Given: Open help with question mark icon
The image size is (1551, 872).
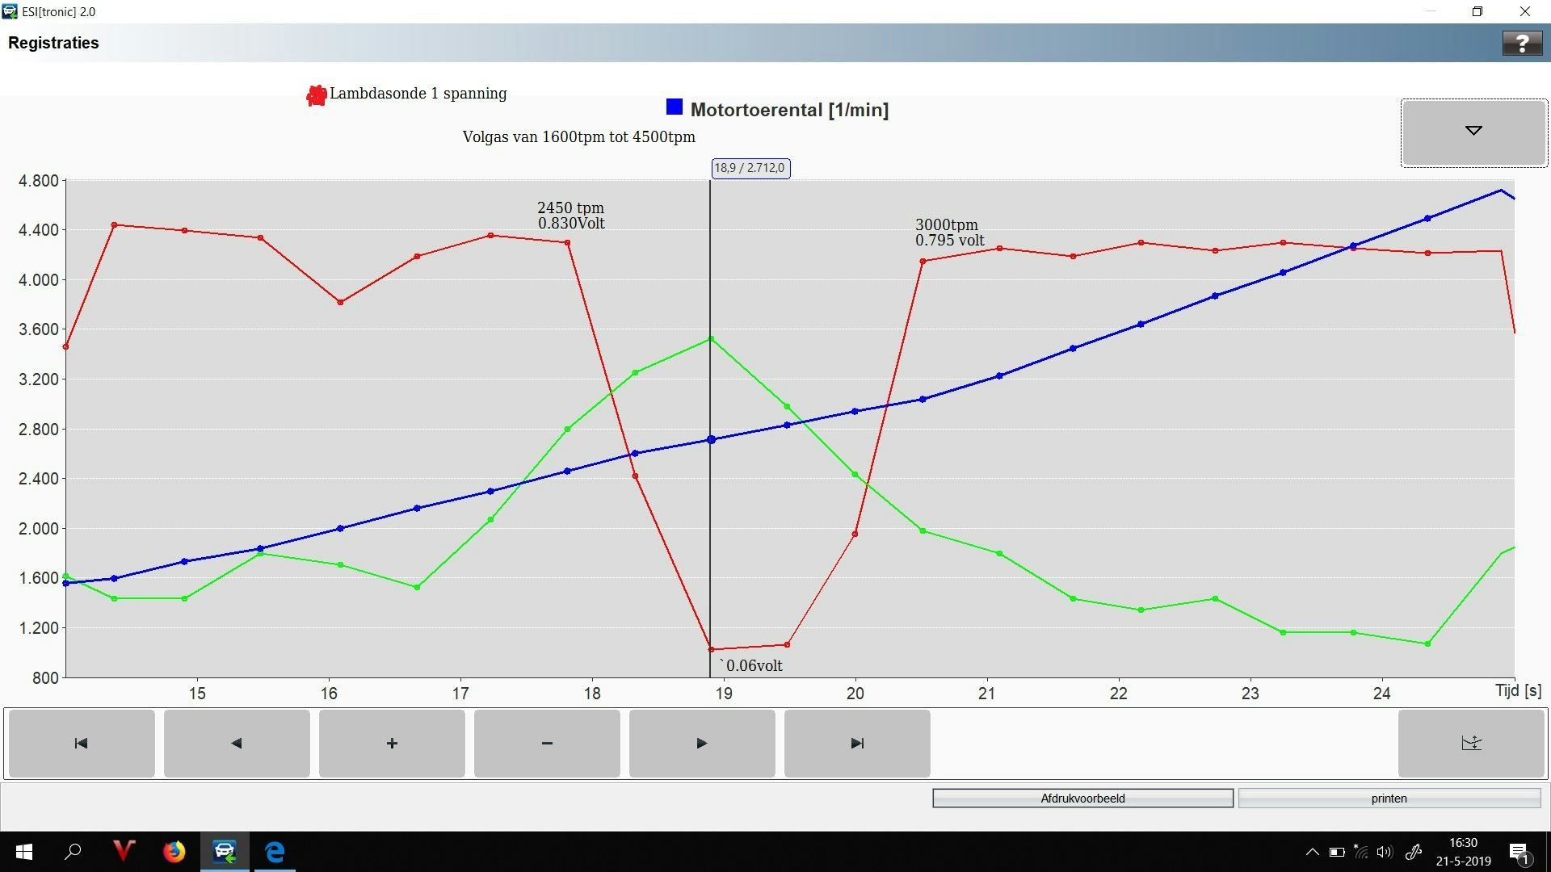Looking at the screenshot, I should point(1522,44).
